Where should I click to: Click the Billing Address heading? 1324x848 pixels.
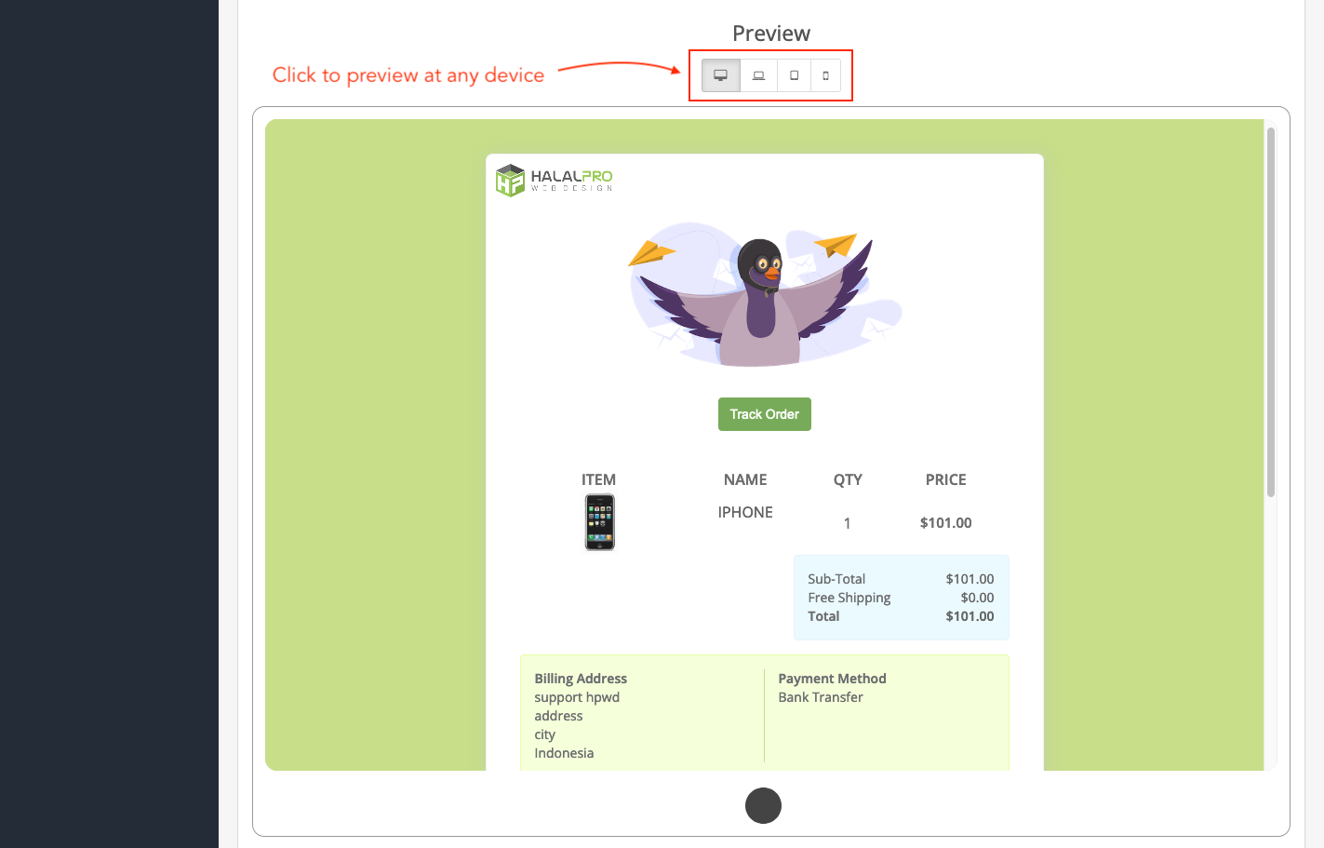click(581, 679)
